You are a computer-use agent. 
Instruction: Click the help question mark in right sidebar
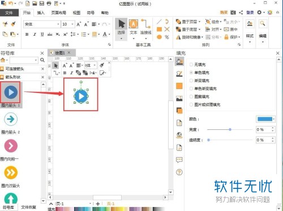coord(179,172)
